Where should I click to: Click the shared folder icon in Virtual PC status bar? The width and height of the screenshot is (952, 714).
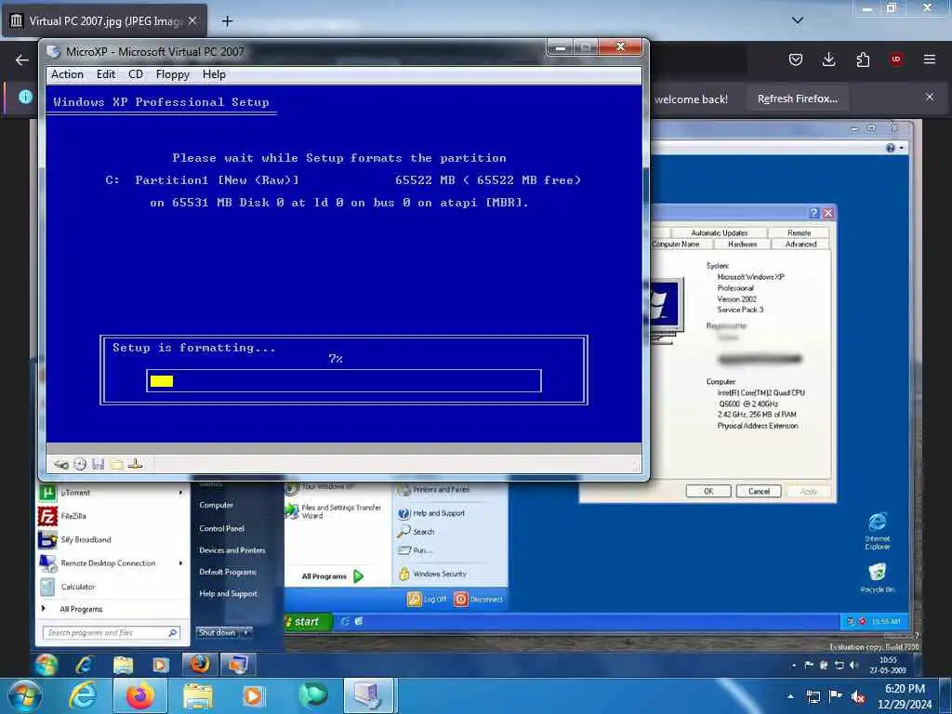point(116,465)
